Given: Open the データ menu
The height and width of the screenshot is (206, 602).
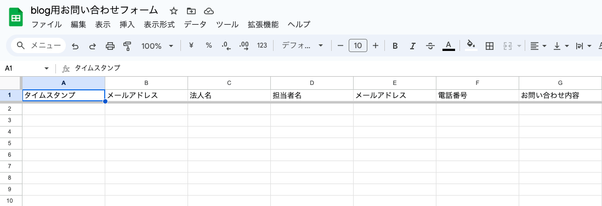Looking at the screenshot, I should [195, 25].
